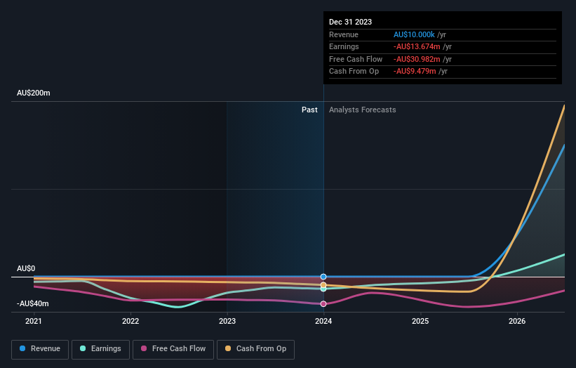Click the -AU$30.982m free cash flow value
The image size is (576, 368).
point(417,59)
